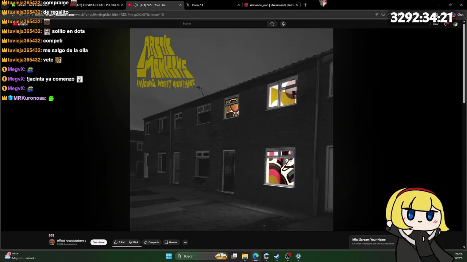Open a new browser tab
The width and height of the screenshot is (467, 262).
(305, 5)
